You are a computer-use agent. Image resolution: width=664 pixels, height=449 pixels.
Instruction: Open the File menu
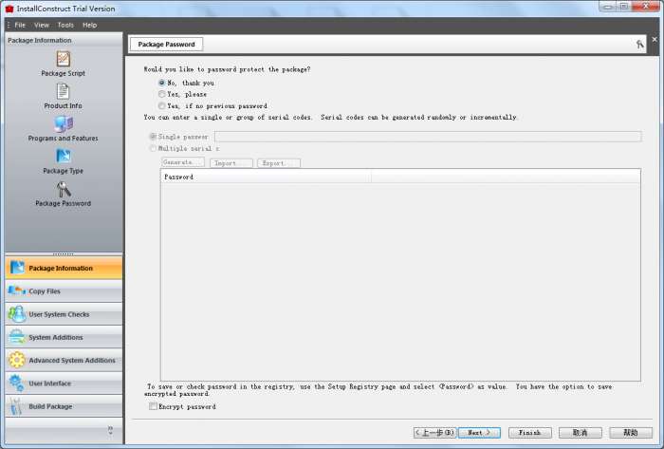[20, 25]
